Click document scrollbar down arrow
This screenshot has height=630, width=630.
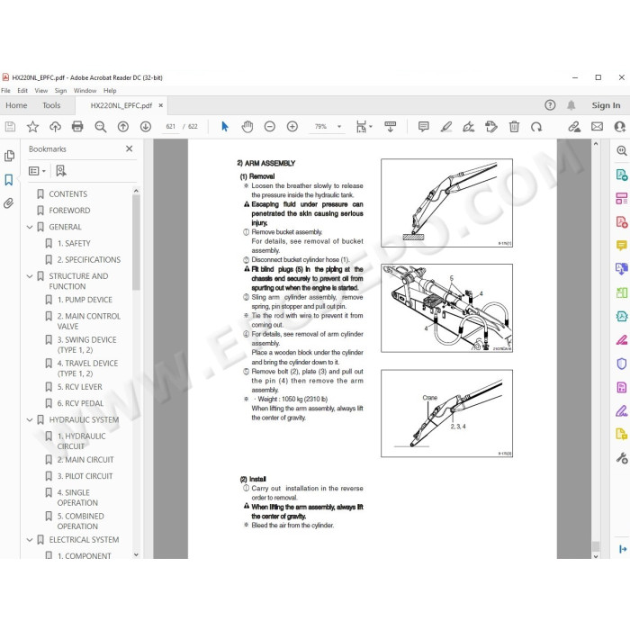point(596,556)
